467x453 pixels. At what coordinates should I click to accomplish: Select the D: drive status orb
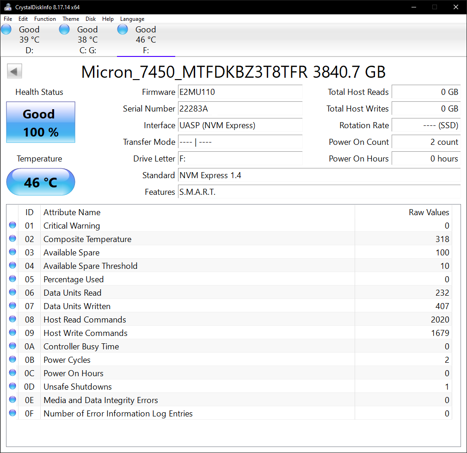click(6, 30)
